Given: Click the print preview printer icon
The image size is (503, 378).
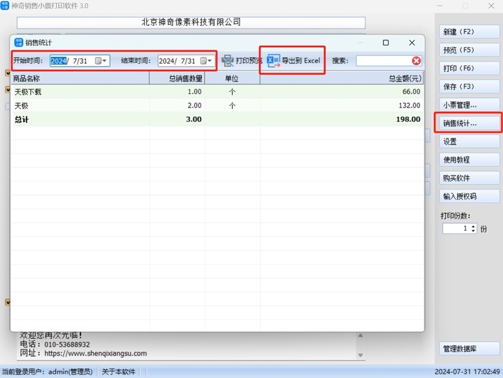Looking at the screenshot, I should [x=228, y=60].
